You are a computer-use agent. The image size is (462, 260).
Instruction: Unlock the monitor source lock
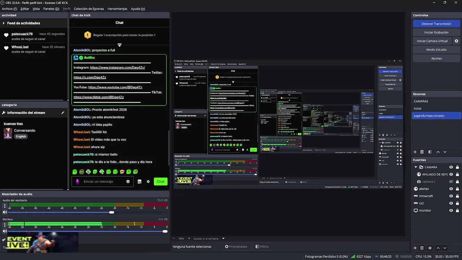(457, 211)
